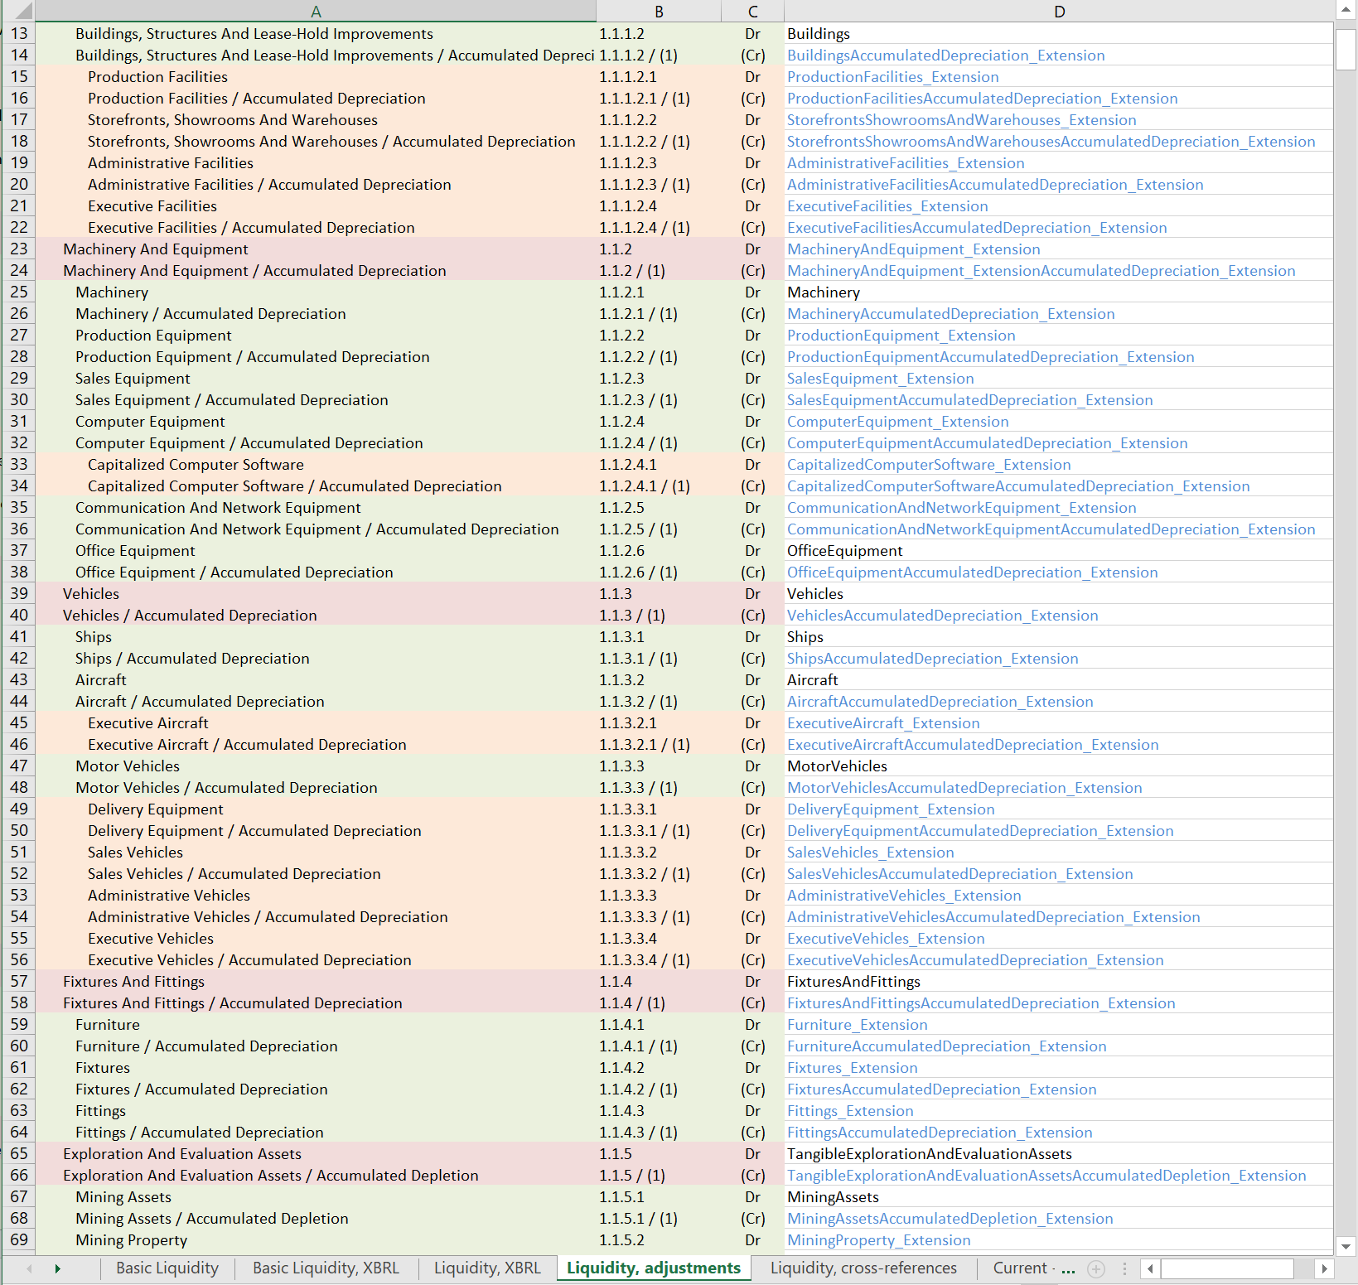Select column D header
Viewport: 1358px width, 1285px height.
tap(1059, 12)
